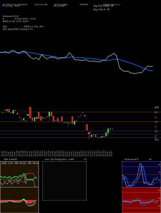This screenshot has width=161, height=213.
Task: Click the 'MACD: 17.12, 17.97, -0.85 C' line
Action: coord(16,21)
